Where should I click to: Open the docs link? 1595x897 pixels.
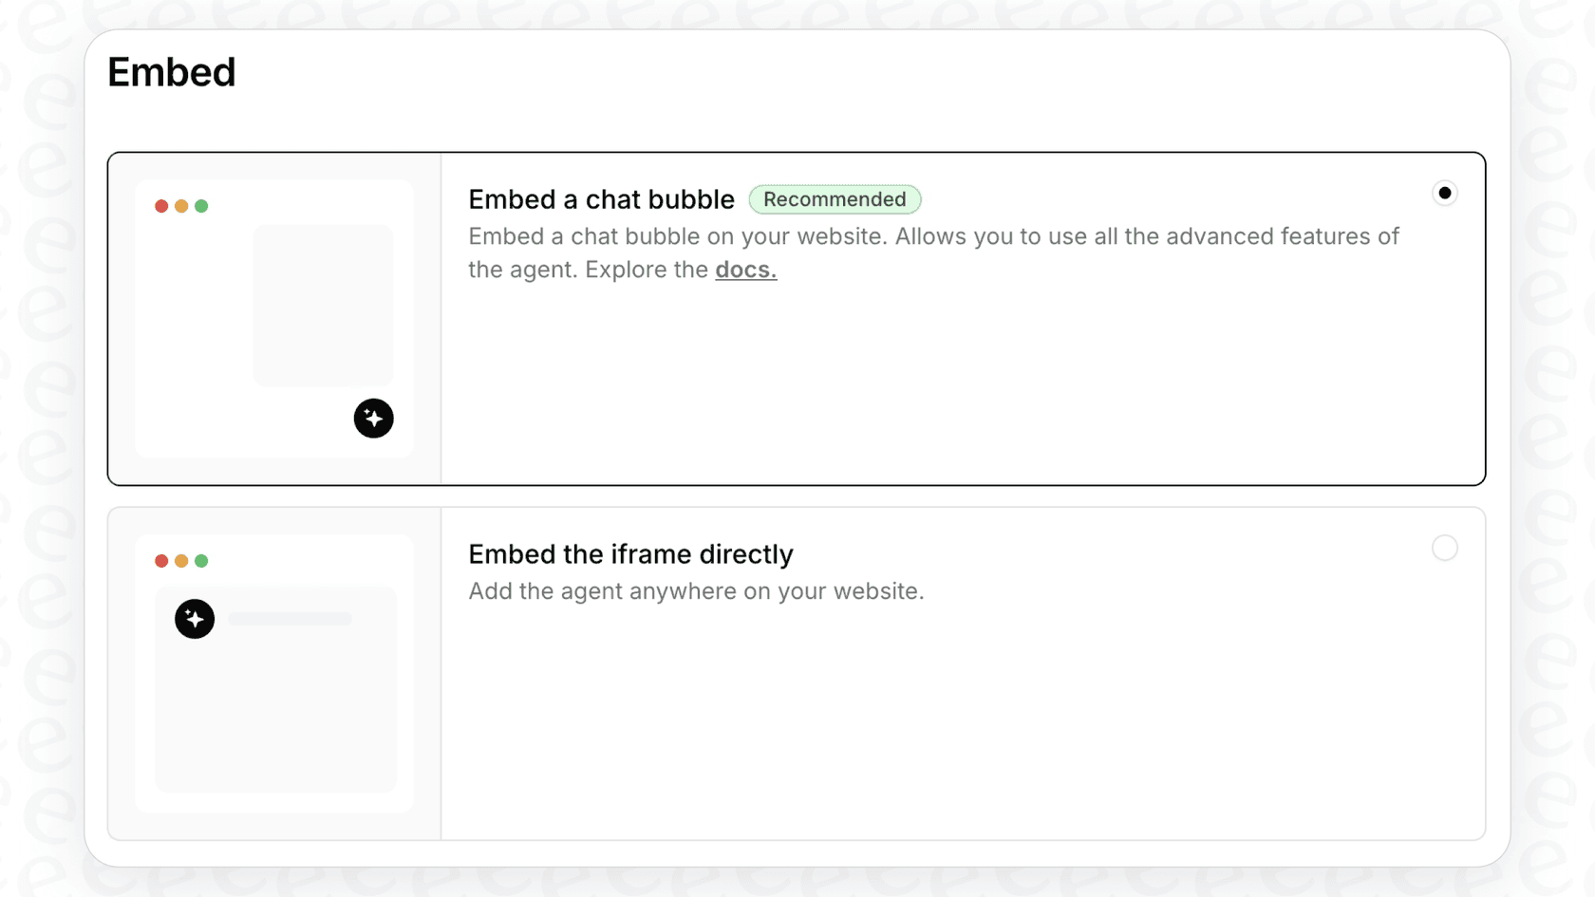(745, 270)
